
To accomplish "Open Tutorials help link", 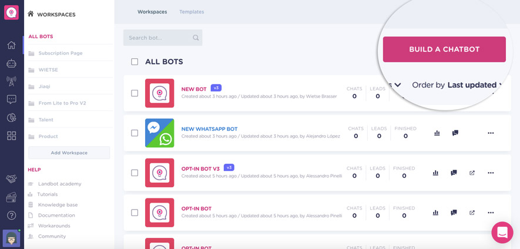I will click(x=48, y=194).
